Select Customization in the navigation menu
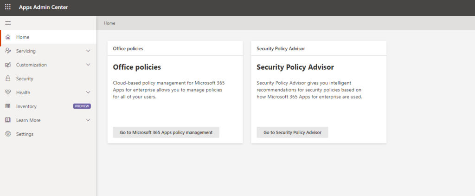 pyautogui.click(x=48, y=65)
